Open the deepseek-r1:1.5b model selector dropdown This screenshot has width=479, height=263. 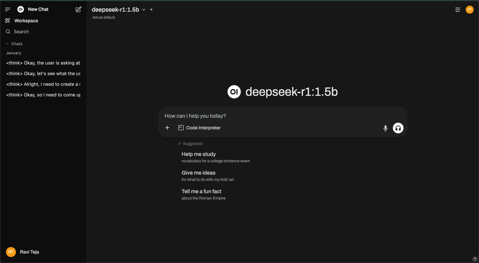click(144, 10)
